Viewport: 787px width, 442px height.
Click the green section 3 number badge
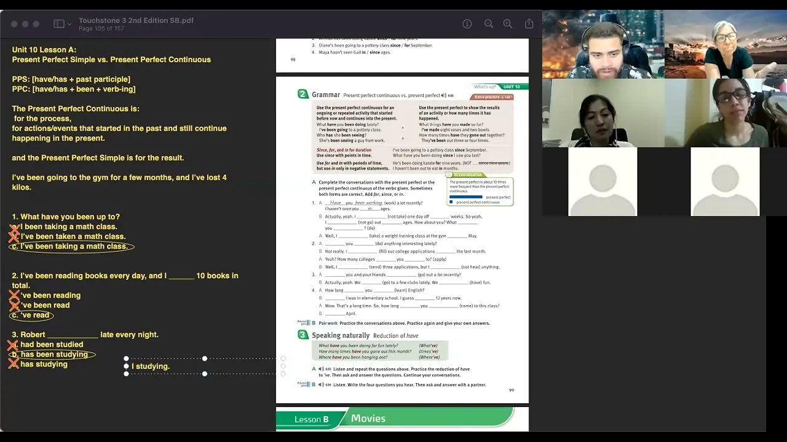(303, 335)
